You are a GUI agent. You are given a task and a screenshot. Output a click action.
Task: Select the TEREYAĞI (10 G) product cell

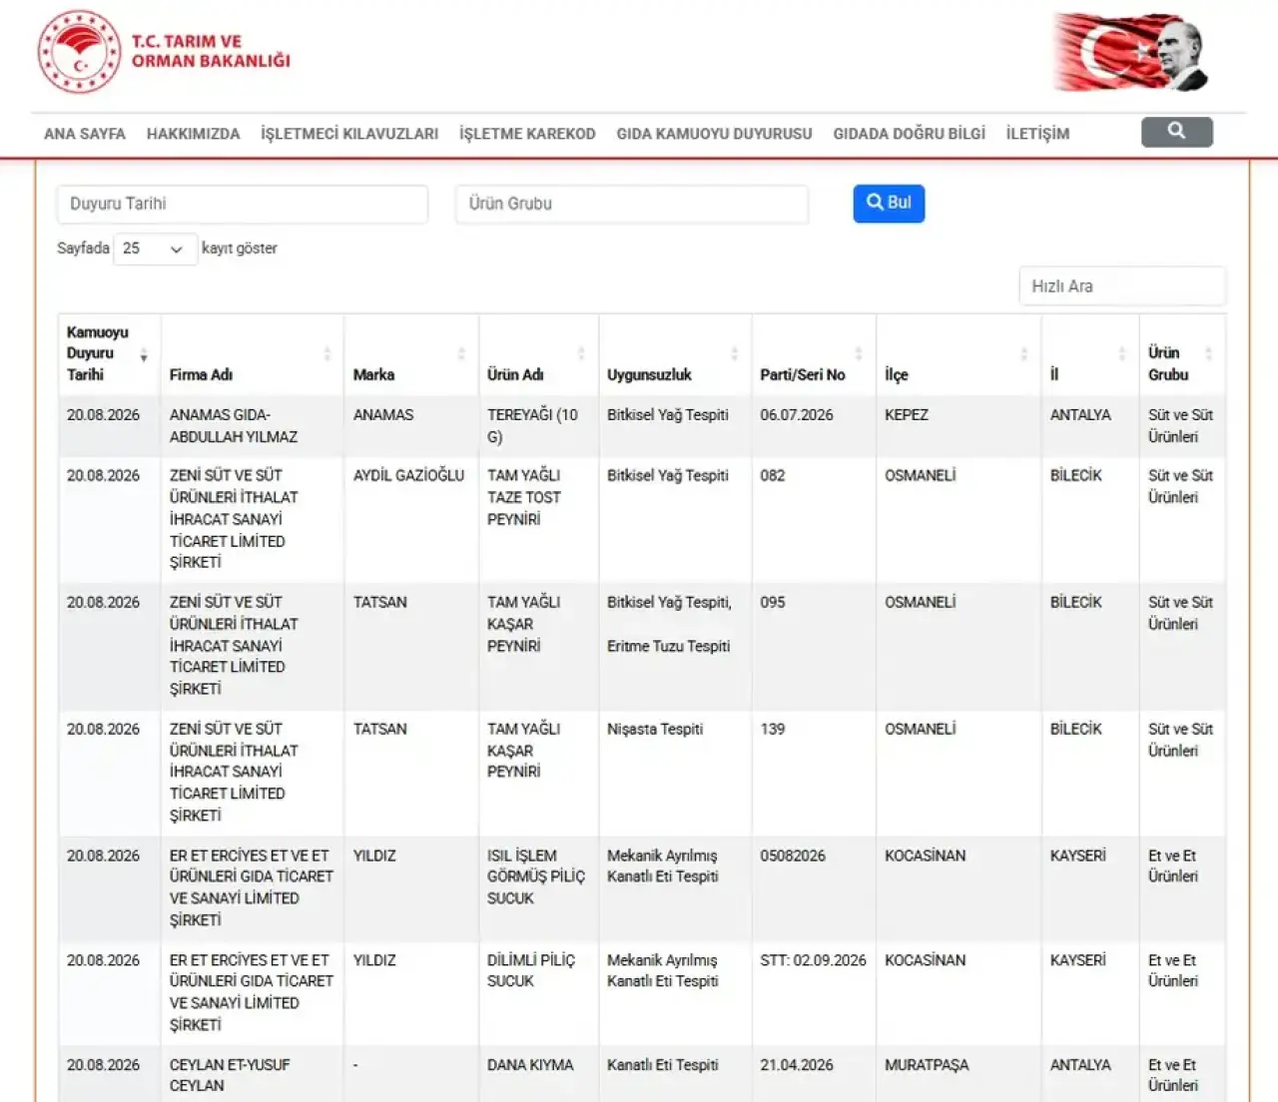tap(538, 426)
